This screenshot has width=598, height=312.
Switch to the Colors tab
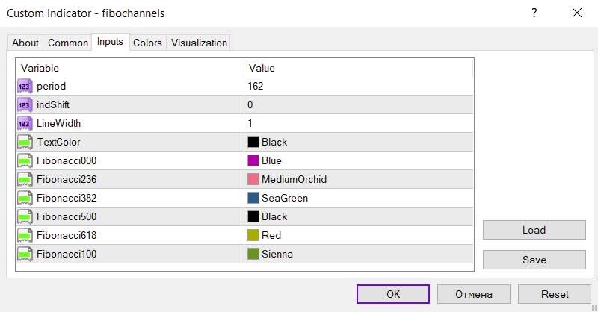147,43
